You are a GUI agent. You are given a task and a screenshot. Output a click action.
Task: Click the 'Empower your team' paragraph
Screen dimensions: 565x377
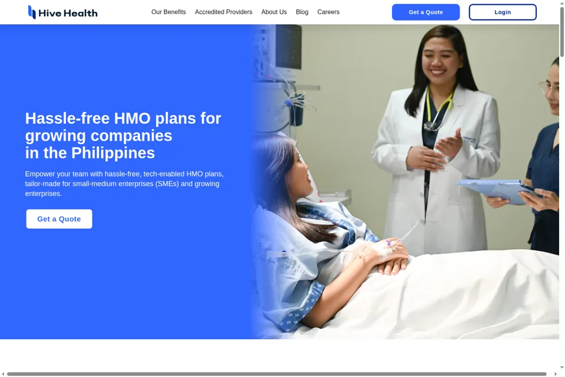(124, 184)
